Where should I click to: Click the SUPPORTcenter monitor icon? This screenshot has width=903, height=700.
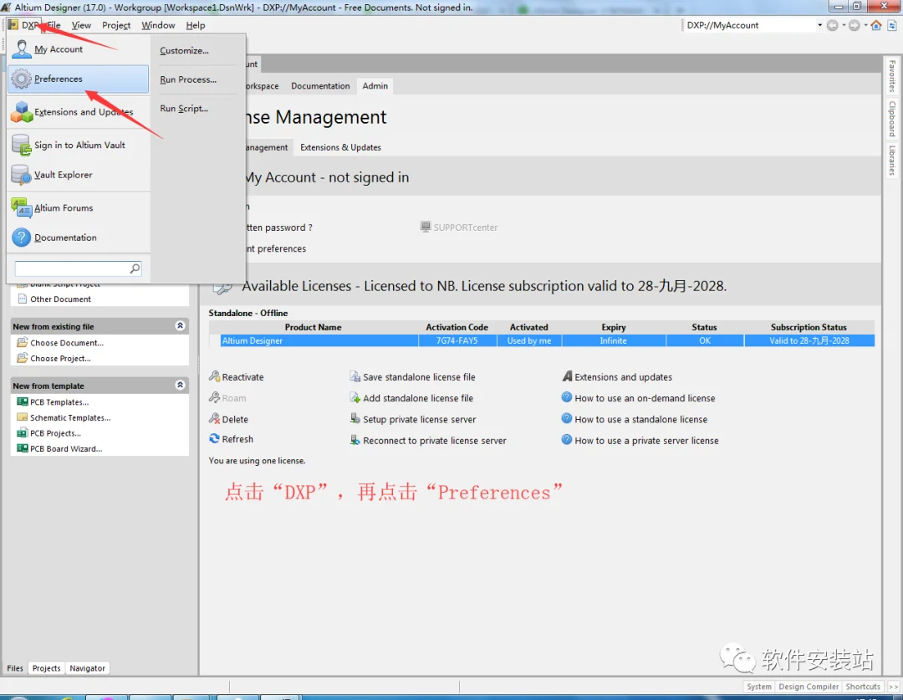pyautogui.click(x=426, y=227)
